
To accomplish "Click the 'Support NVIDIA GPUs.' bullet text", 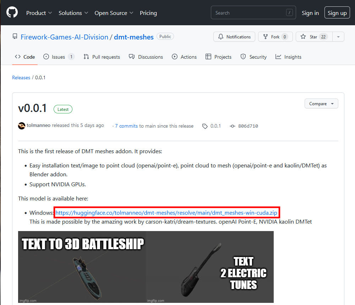I will [x=58, y=184].
